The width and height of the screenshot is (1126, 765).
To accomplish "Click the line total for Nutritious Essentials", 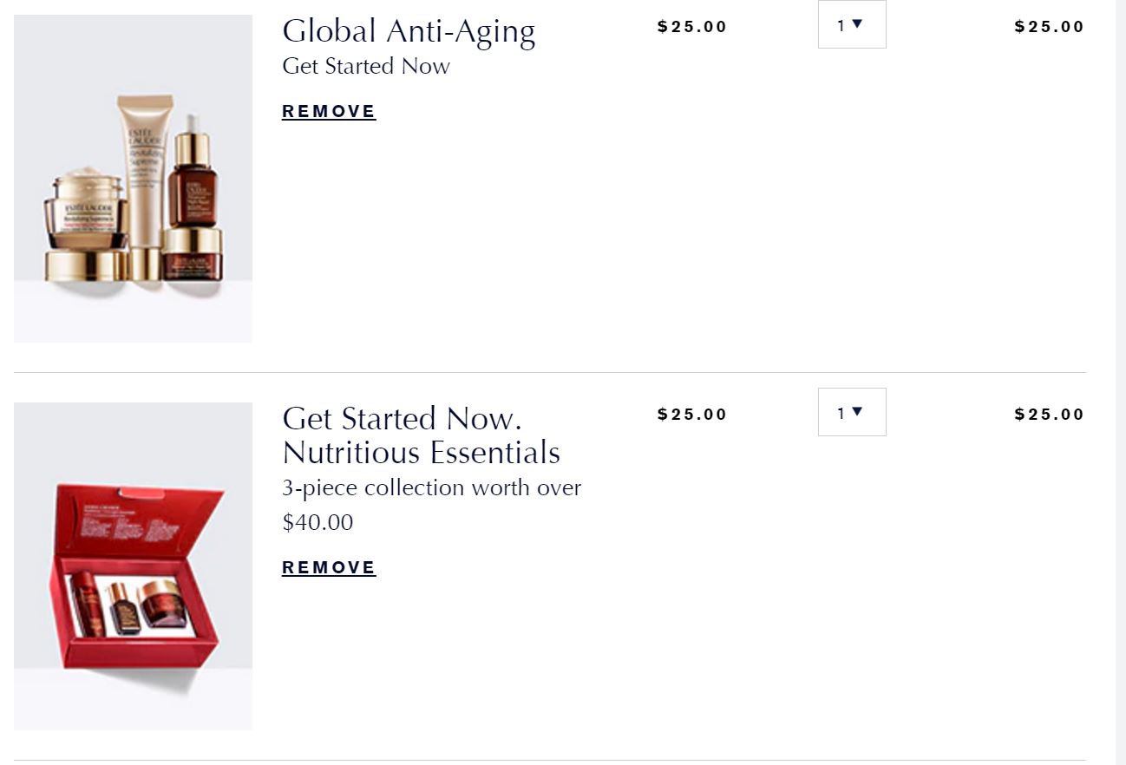I will pos(1049,415).
